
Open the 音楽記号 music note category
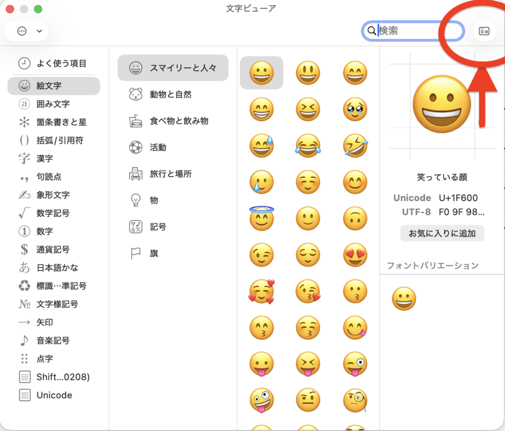(x=53, y=340)
